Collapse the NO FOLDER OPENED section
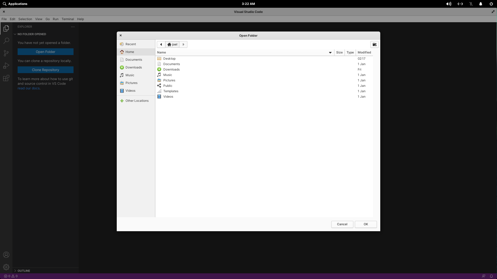 point(15,34)
